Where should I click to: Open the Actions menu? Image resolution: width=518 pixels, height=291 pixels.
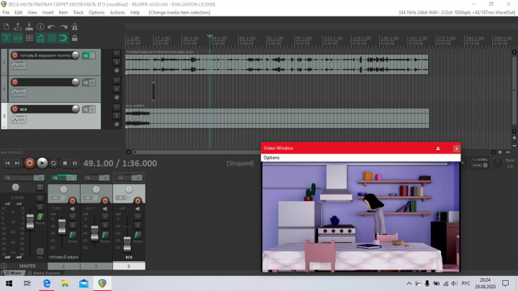coord(117,12)
